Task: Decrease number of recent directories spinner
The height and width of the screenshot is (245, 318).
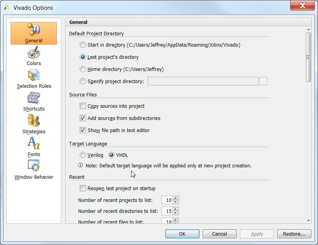Action: [x=175, y=213]
